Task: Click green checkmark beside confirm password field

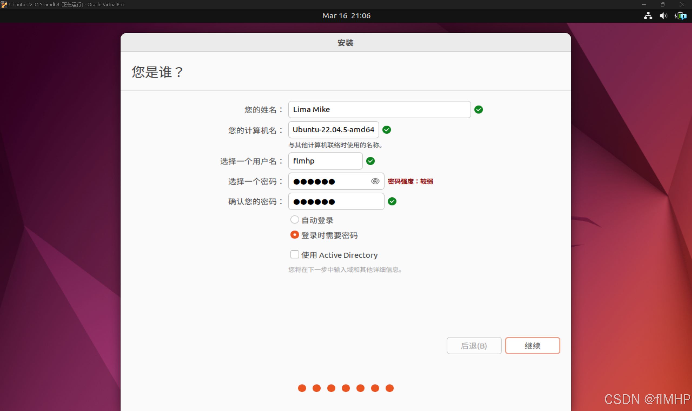Action: 392,201
